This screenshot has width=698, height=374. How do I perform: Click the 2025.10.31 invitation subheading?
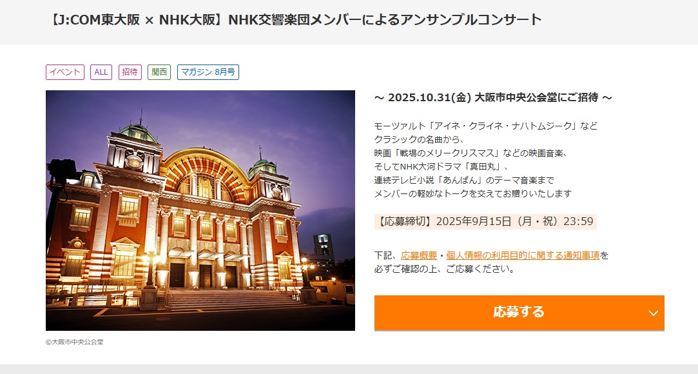point(493,97)
